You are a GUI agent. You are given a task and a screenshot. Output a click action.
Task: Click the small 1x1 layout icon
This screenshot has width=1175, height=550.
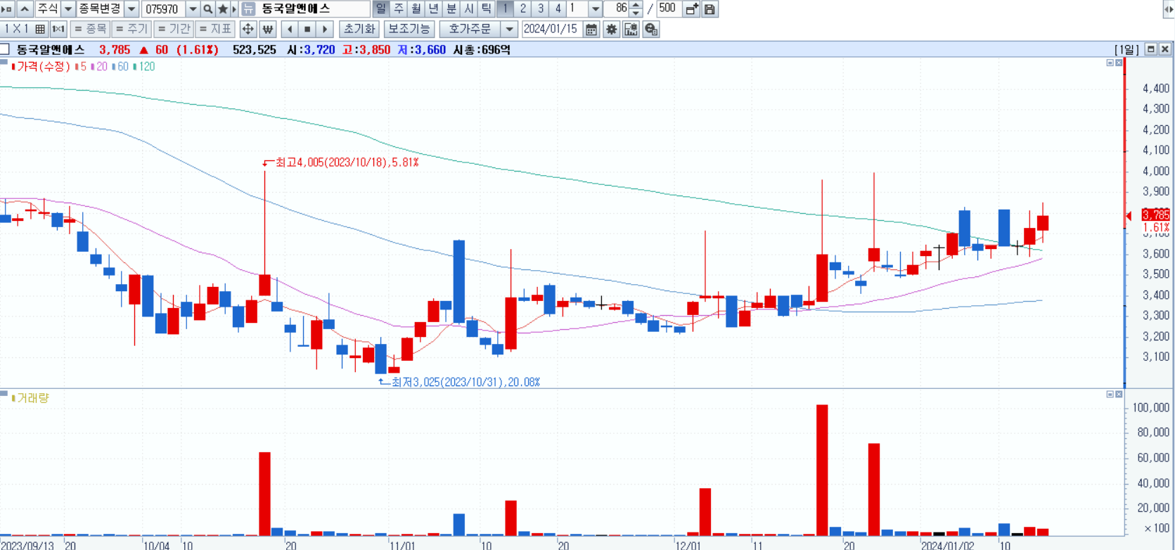(58, 30)
